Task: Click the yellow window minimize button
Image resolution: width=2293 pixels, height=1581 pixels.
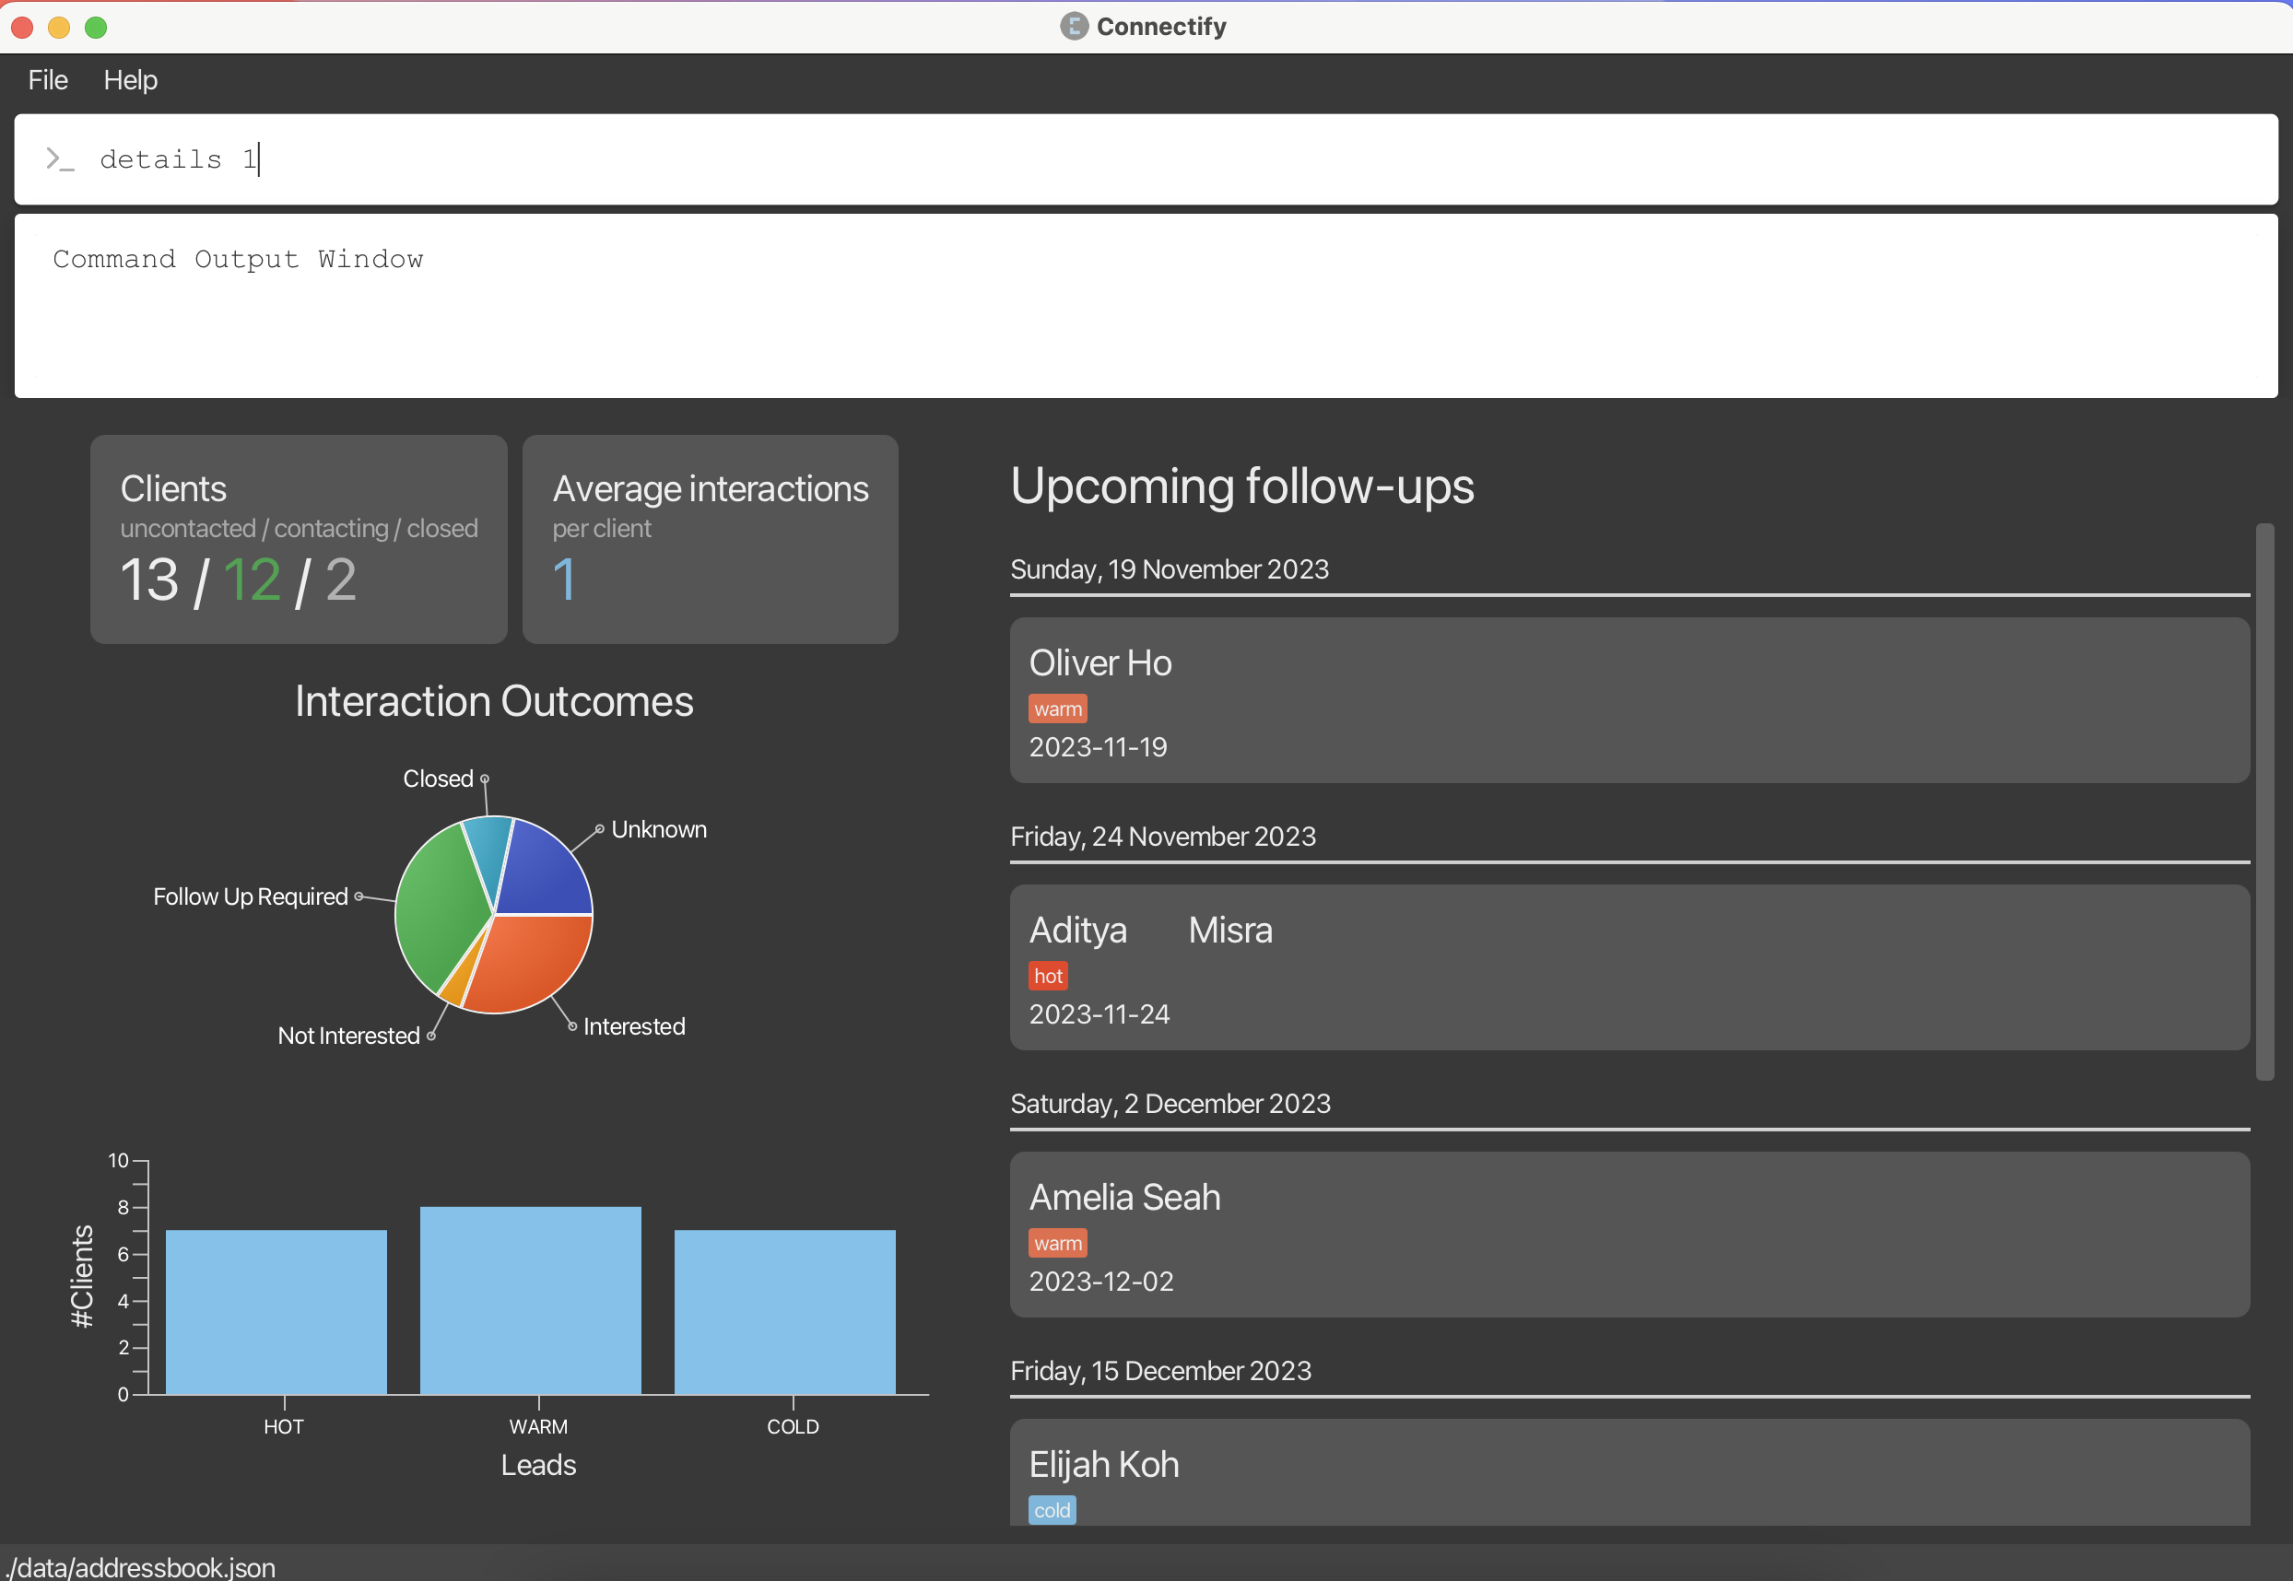Action: [x=60, y=28]
